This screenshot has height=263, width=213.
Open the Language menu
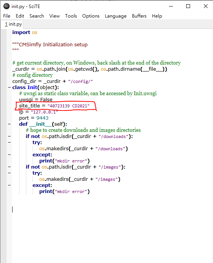115,16
